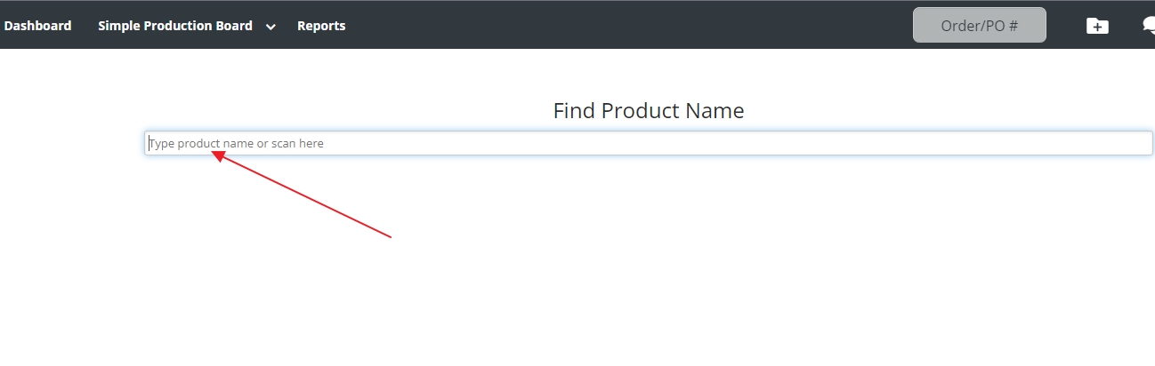
Task: Expand the Simple Production Board chevron
Action: click(x=271, y=27)
